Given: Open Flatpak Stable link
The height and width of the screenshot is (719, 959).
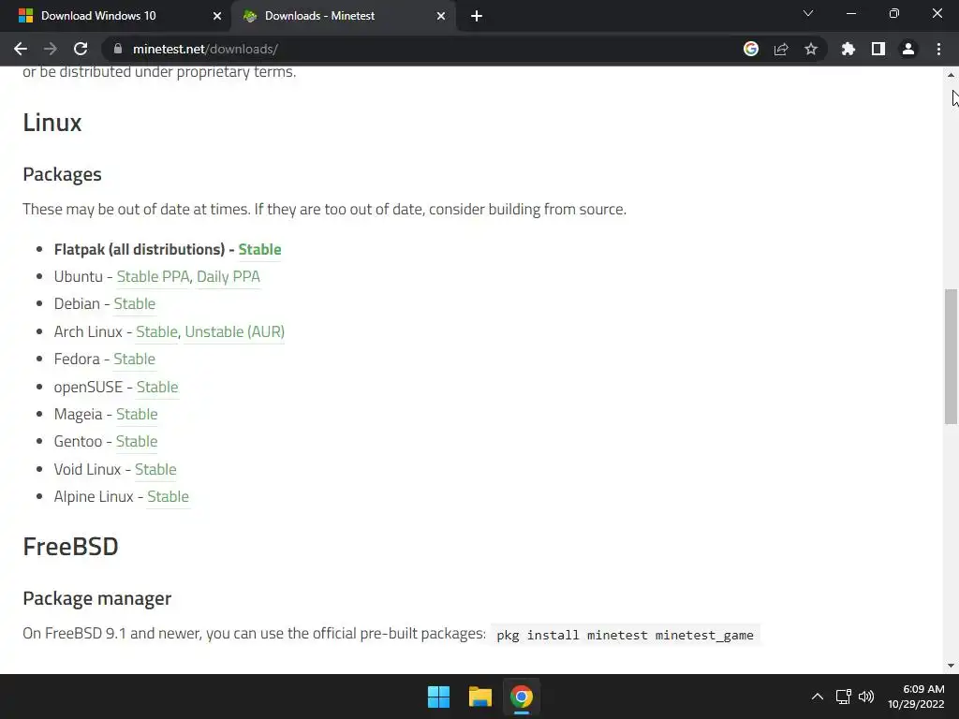Looking at the screenshot, I should 260,249.
